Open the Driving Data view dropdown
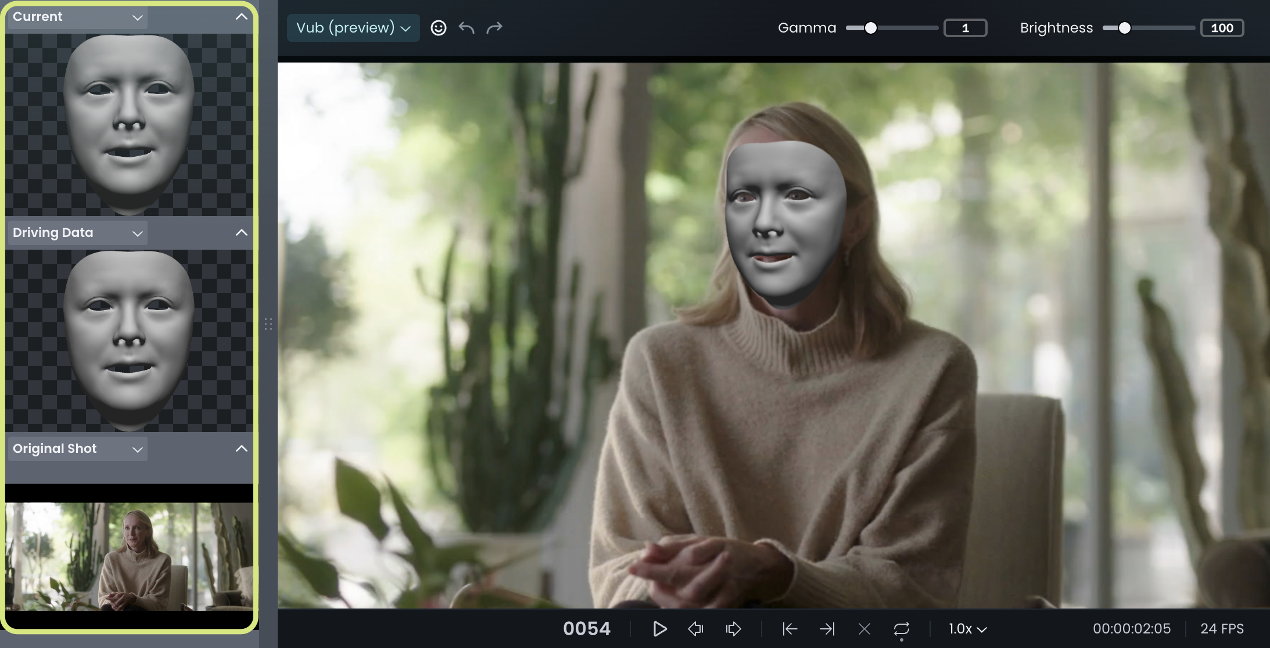 [78, 233]
